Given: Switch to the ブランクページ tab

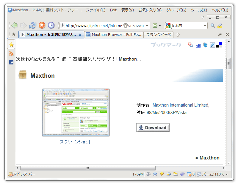Looking at the screenshot, I should coord(159,35).
